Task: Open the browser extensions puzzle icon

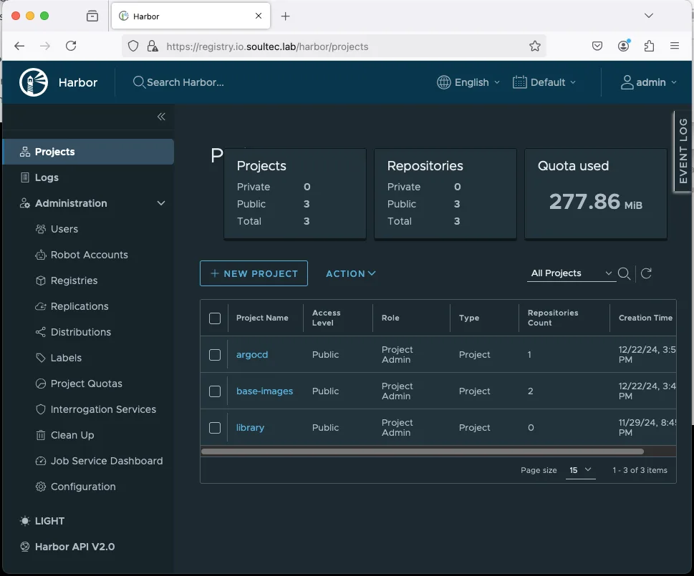Action: click(649, 46)
